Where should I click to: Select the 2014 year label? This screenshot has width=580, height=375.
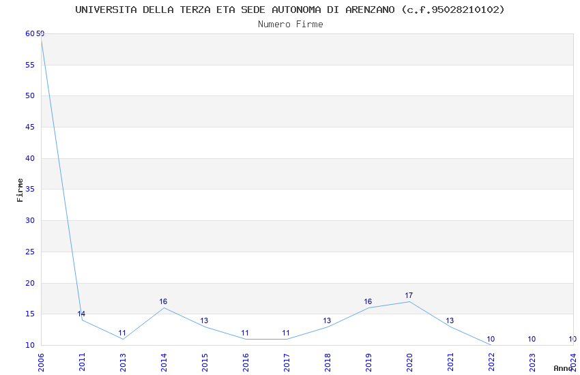tap(164, 363)
